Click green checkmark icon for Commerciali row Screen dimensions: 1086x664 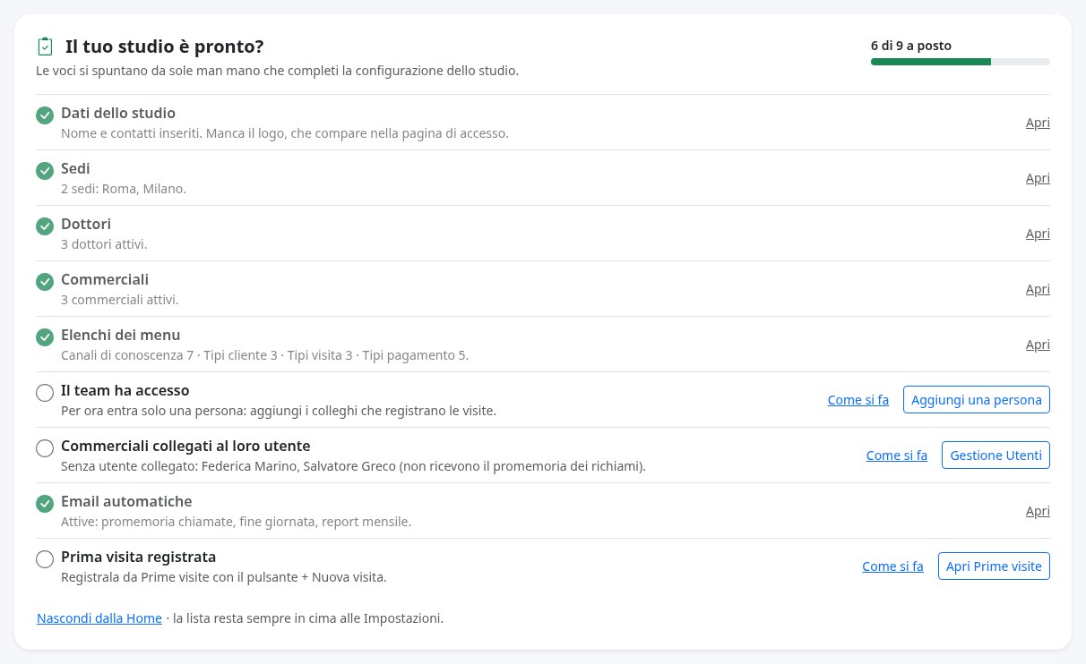click(x=45, y=282)
